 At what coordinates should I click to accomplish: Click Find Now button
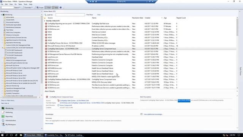tap(90, 14)
